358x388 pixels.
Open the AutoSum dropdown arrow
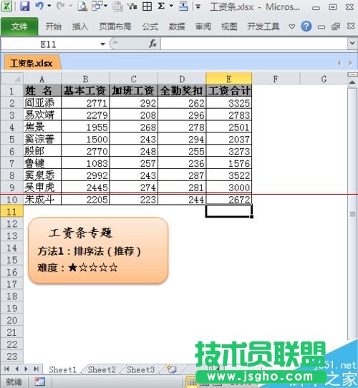click(171, 6)
